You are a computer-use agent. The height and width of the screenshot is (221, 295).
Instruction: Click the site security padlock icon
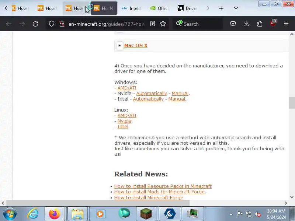62,24
